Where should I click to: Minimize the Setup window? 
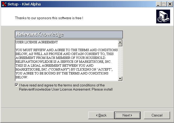click(x=158, y=4)
